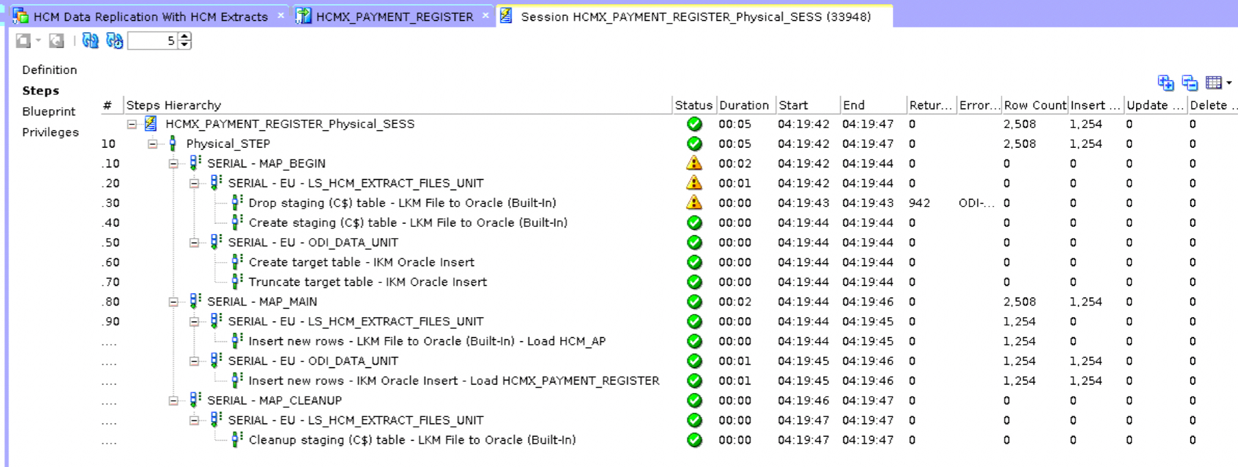This screenshot has height=467, width=1238.
Task: Click return code 942 cell
Action: pyautogui.click(x=920, y=203)
